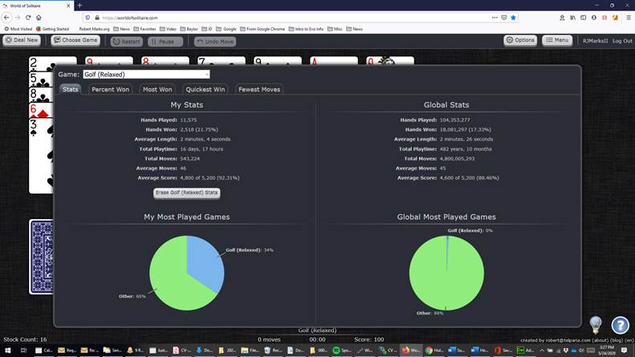Open the Options menu
Viewport: 635px width, 357px height.
[520, 40]
